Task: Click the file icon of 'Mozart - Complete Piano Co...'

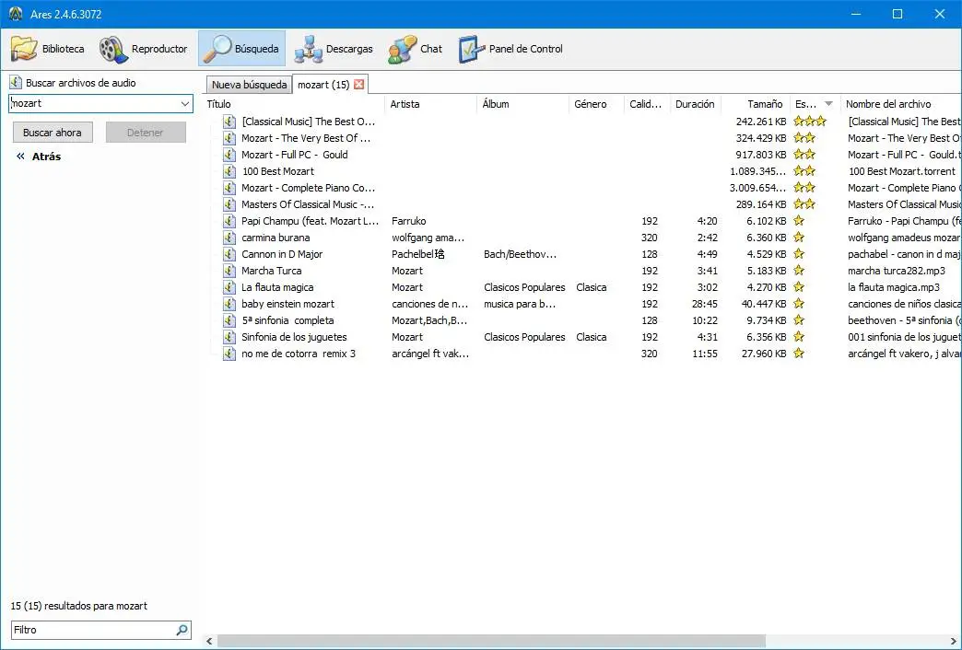Action: click(x=229, y=188)
